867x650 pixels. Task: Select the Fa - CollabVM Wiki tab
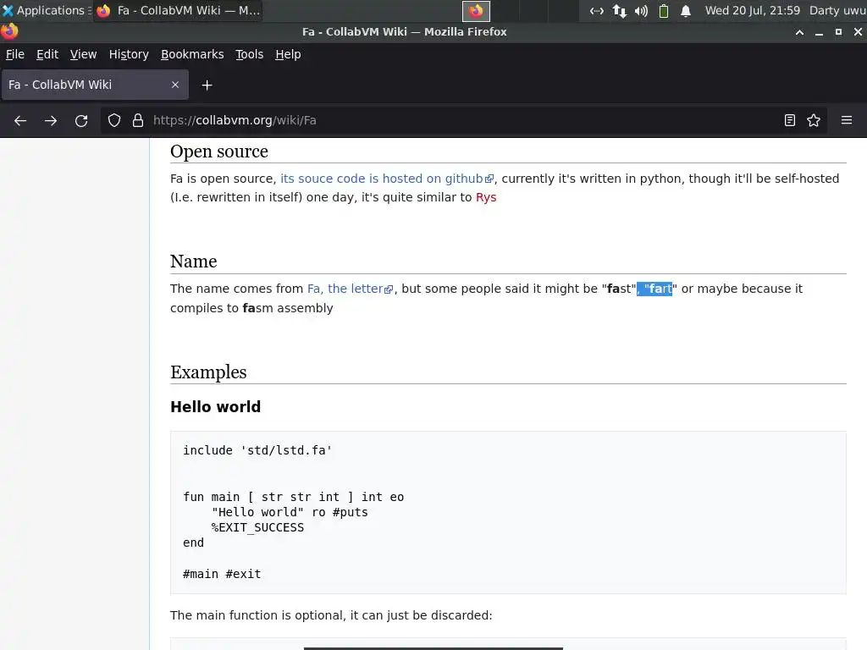(x=95, y=85)
